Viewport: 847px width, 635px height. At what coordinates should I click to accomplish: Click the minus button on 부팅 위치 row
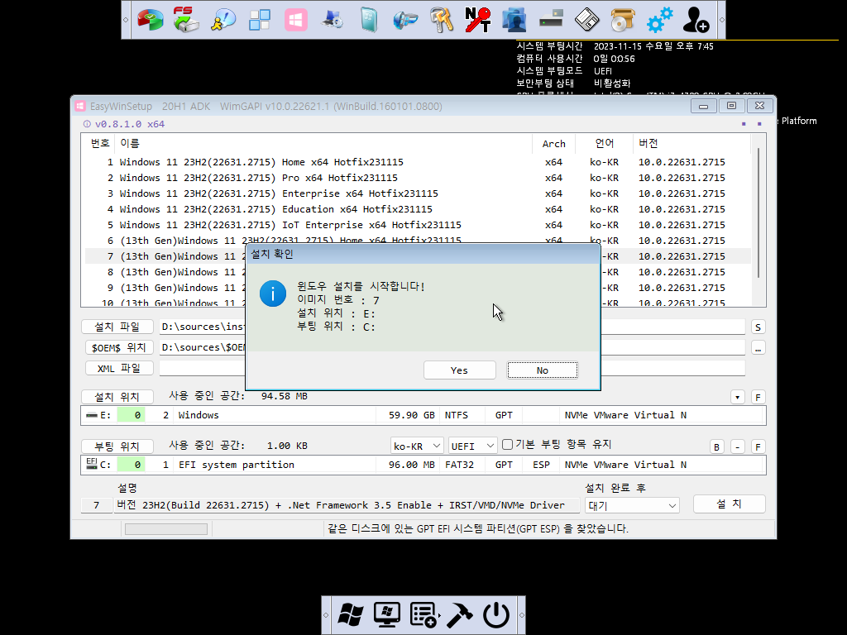pyautogui.click(x=737, y=447)
